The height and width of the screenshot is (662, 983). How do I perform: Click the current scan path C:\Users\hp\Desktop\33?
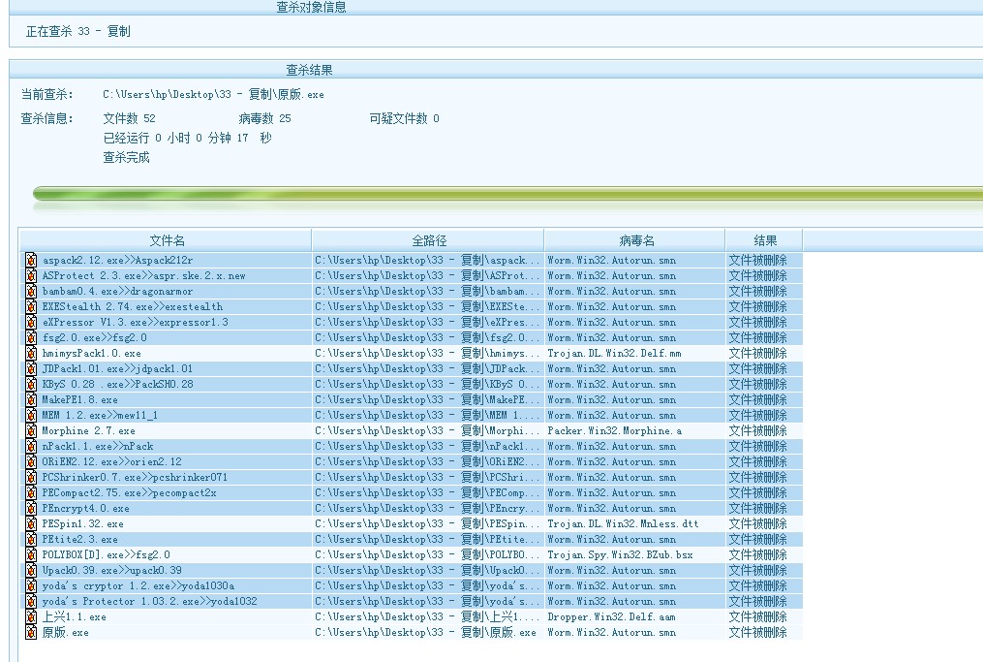[213, 94]
